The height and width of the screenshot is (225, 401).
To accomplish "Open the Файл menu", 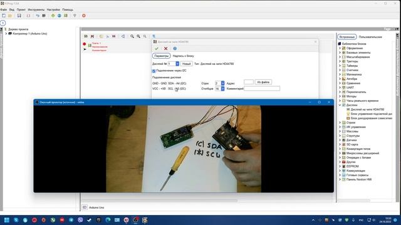I will click(x=4, y=10).
